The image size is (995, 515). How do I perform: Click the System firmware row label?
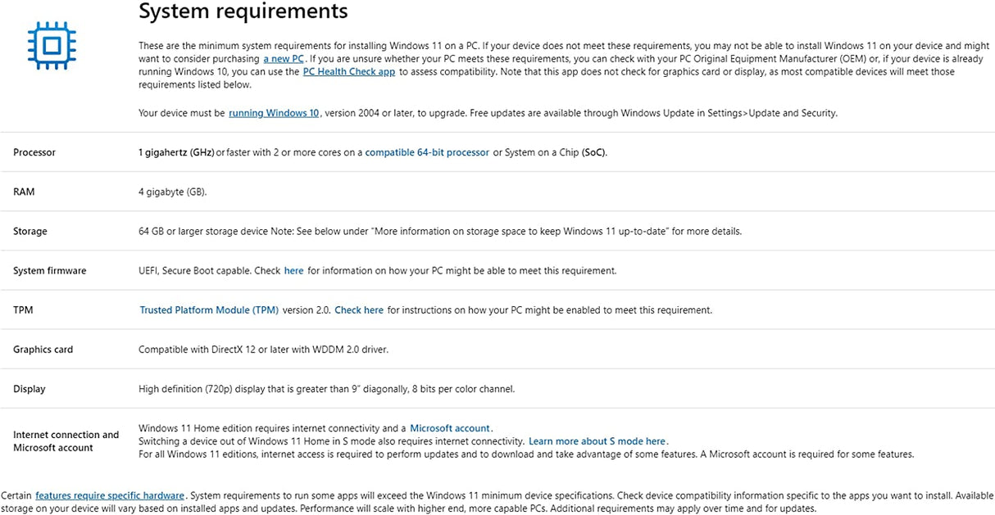pos(49,270)
